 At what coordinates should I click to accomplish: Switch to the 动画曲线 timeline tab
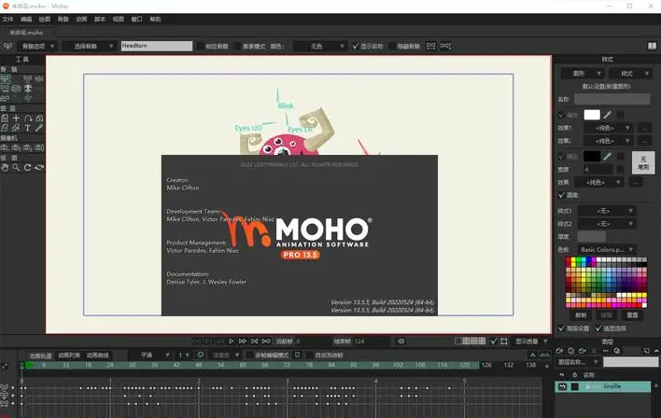point(98,355)
